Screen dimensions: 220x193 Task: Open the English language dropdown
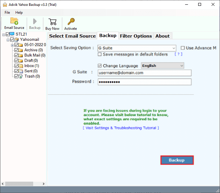[x=163, y=66]
